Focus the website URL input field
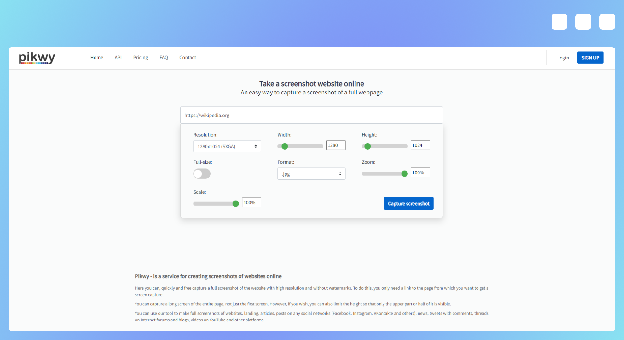The image size is (624, 340). [x=311, y=115]
